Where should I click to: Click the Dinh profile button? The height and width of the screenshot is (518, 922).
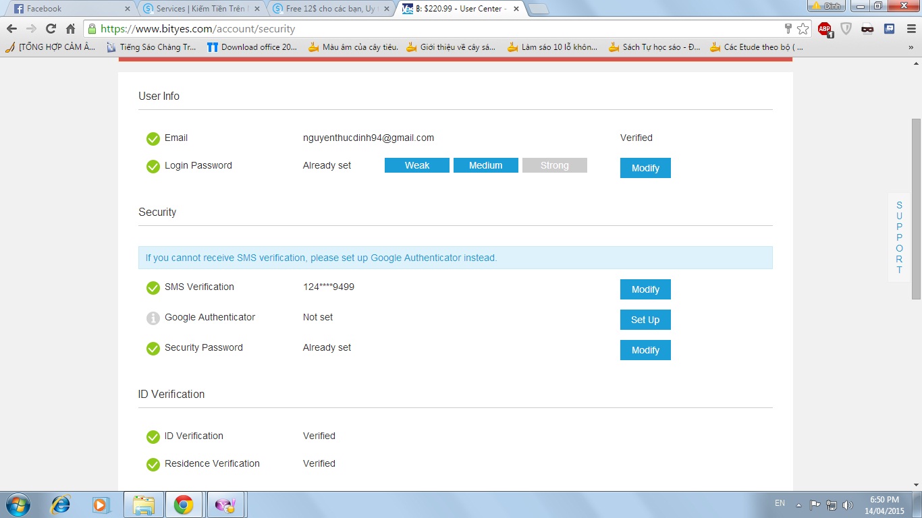pos(826,5)
